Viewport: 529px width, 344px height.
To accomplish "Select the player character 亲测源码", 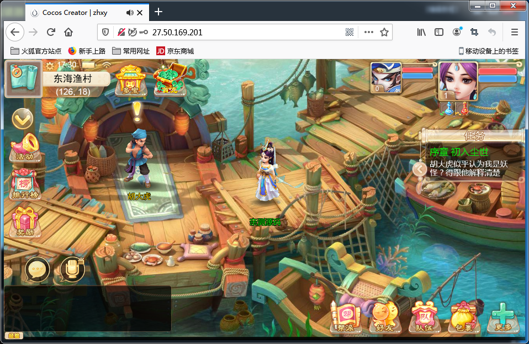I will (x=267, y=171).
